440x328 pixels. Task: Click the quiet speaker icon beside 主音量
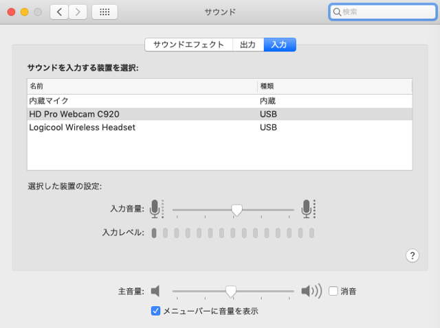[x=155, y=291]
